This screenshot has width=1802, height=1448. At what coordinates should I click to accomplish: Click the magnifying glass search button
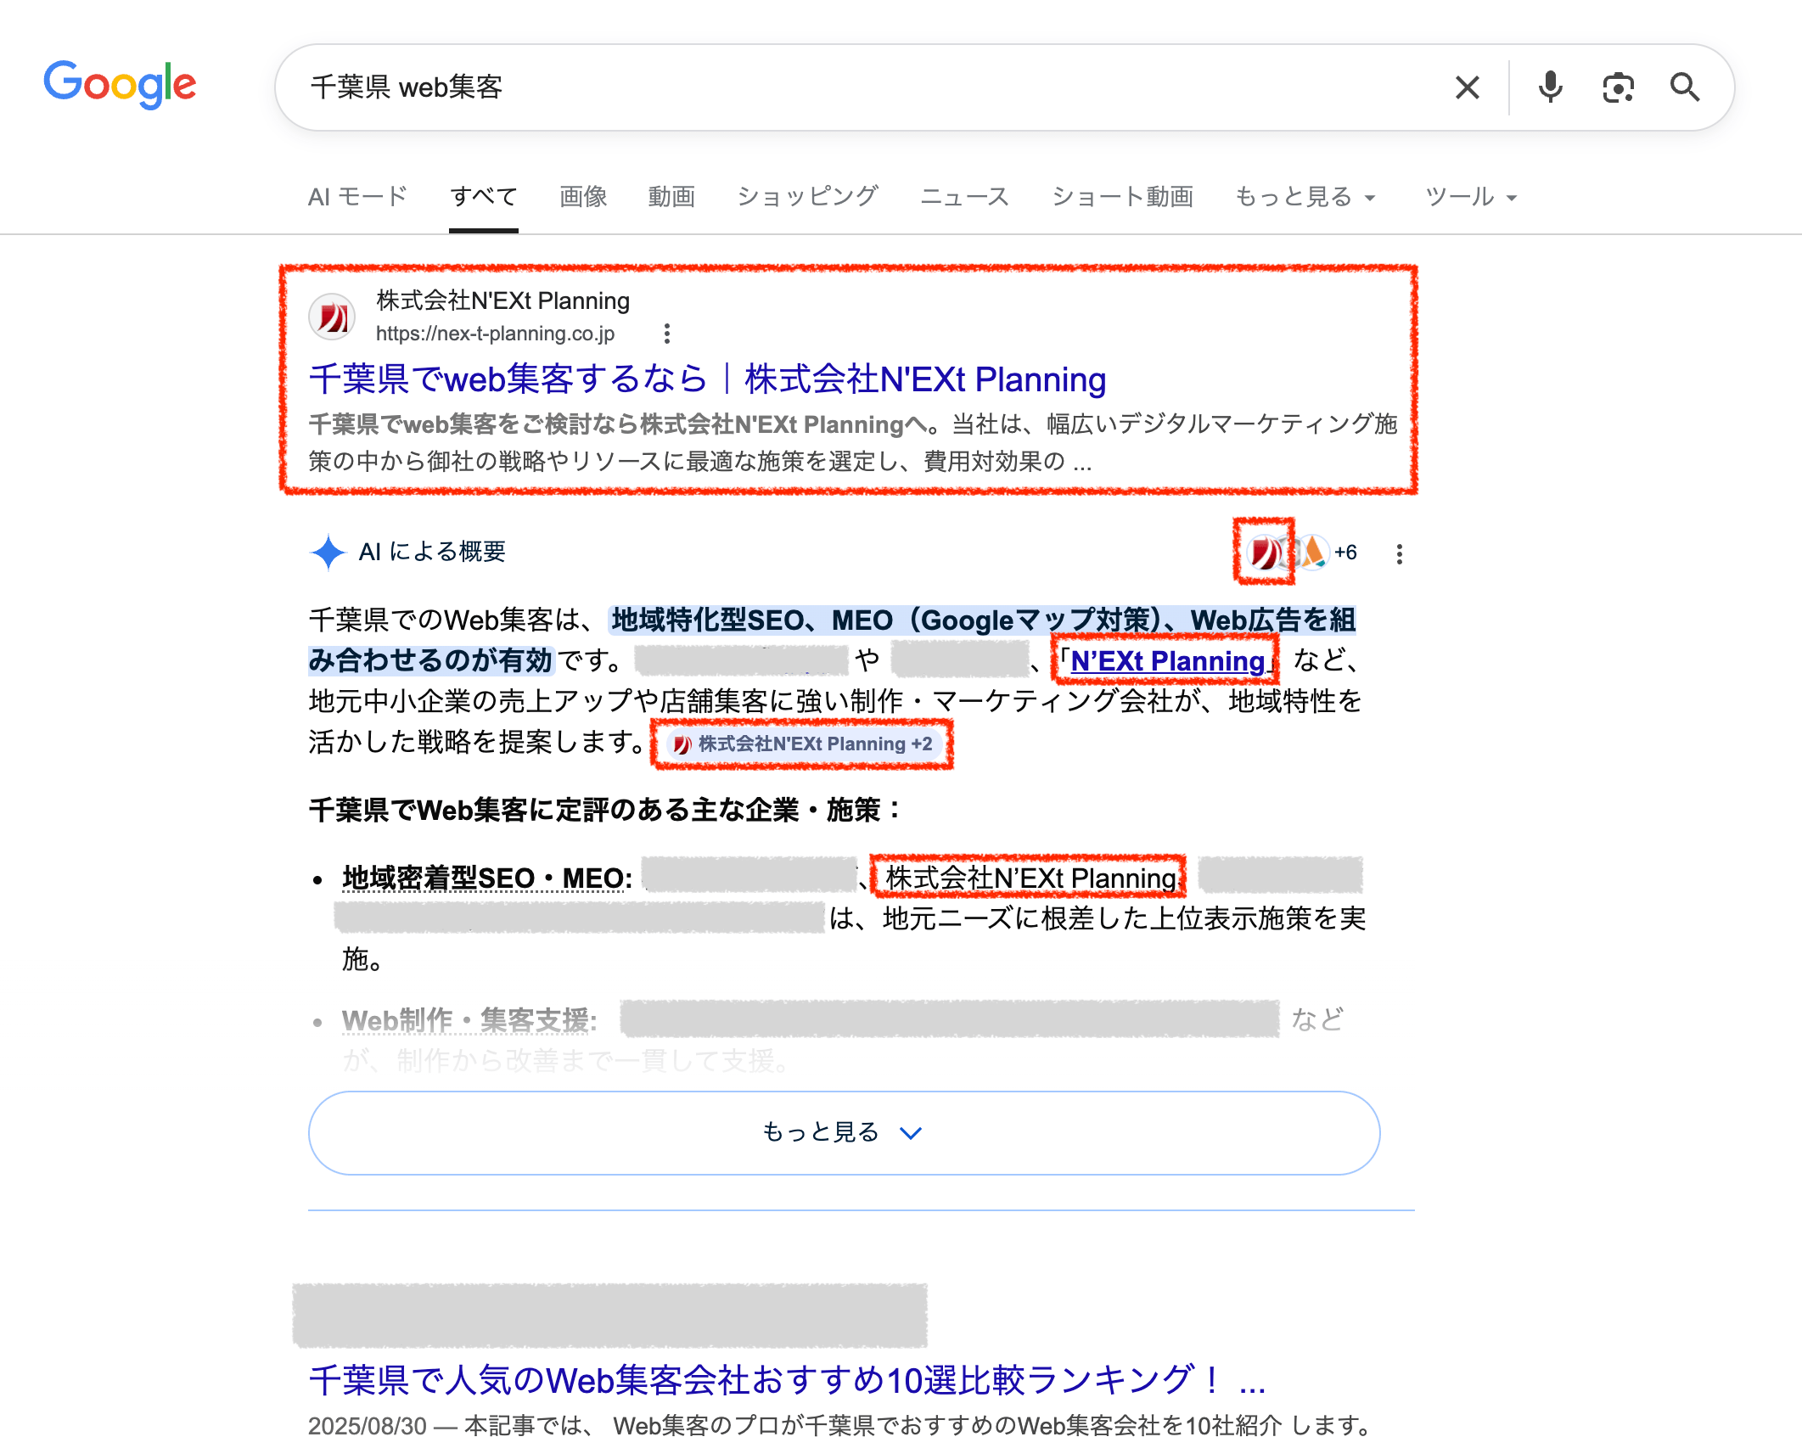click(1684, 87)
